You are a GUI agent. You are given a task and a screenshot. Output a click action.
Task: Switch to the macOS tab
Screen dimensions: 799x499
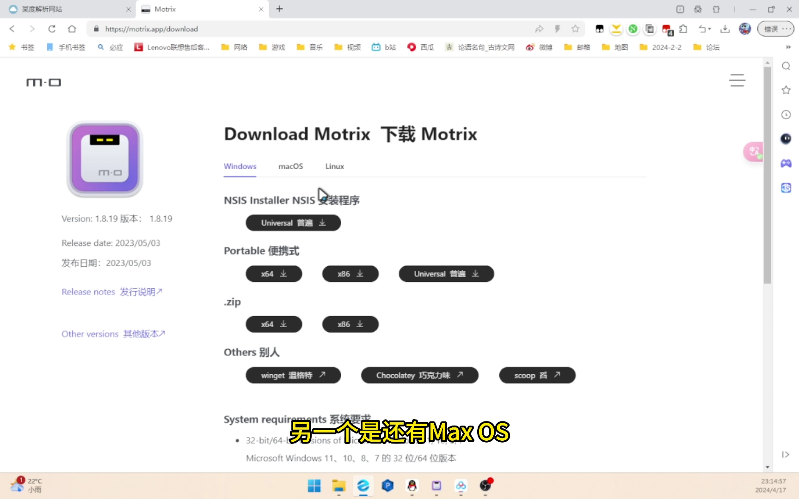coord(291,166)
